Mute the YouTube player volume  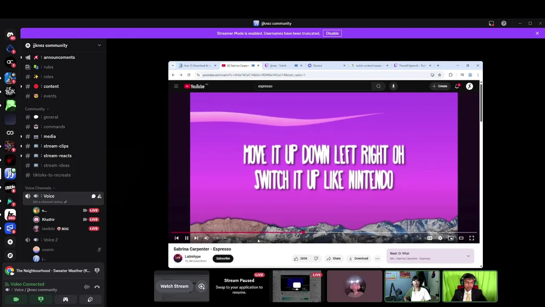coord(207,238)
